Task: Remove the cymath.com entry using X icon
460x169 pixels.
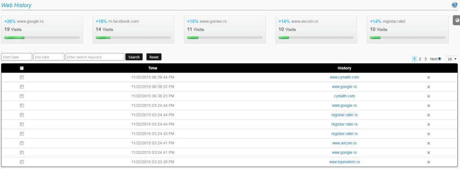Action: [428, 96]
